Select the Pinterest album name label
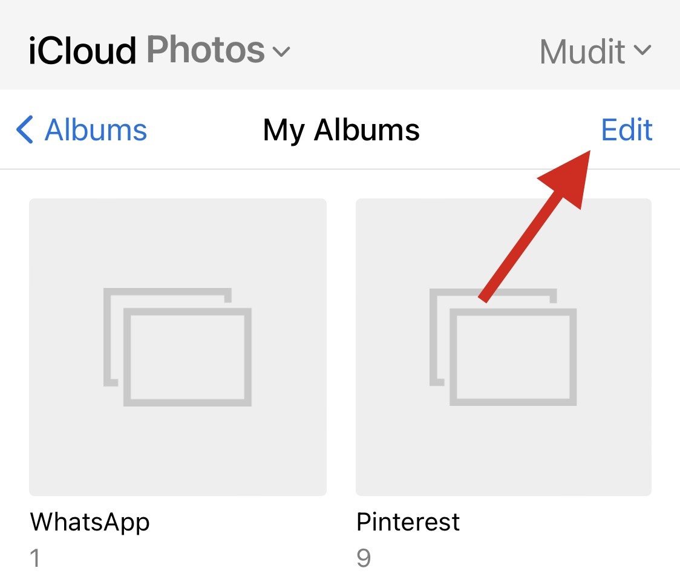The width and height of the screenshot is (680, 588). coord(408,521)
